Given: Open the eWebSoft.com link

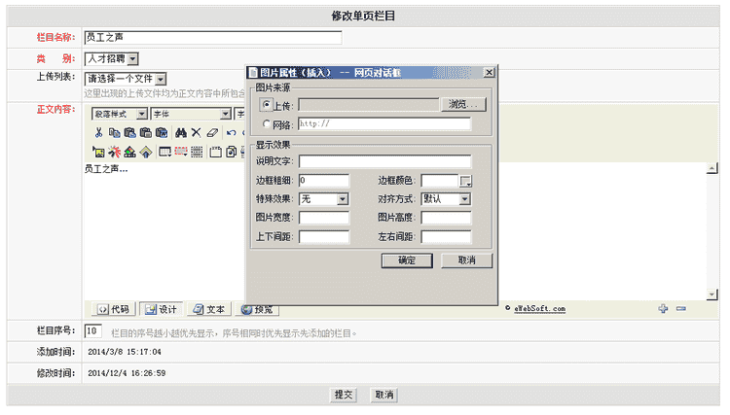Looking at the screenshot, I should tap(539, 309).
